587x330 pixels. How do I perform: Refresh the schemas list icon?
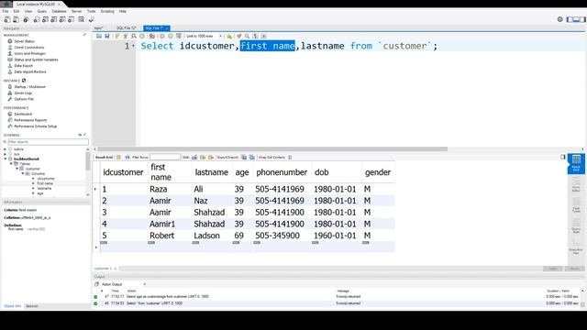pos(80,135)
